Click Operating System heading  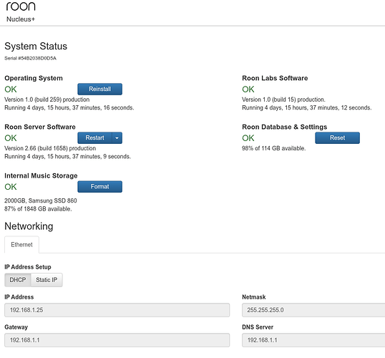[34, 78]
